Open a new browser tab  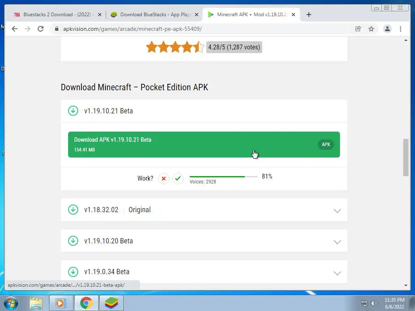[x=308, y=15]
